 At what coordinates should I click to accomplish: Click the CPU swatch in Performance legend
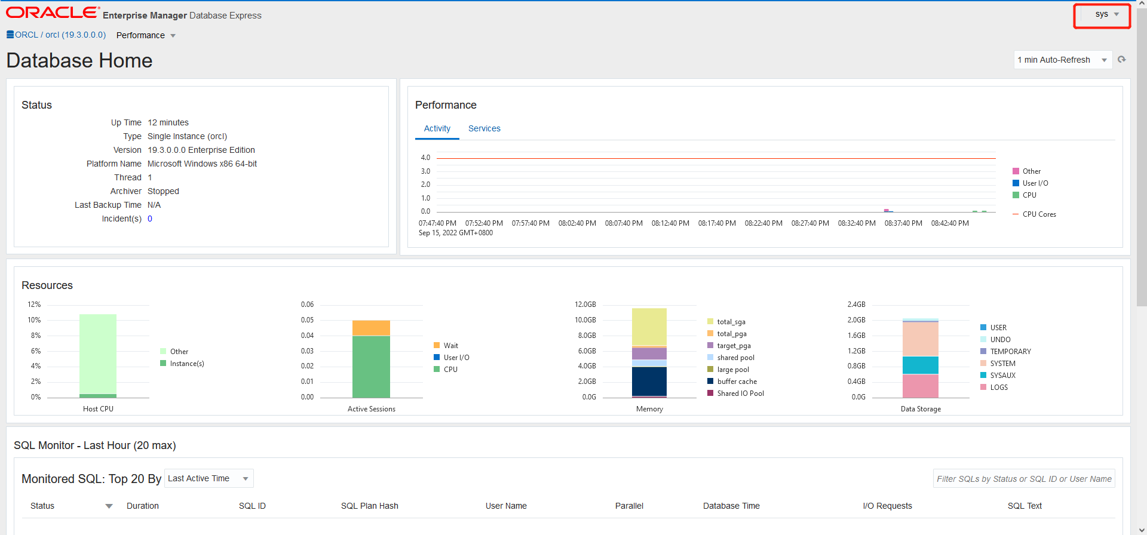tap(1016, 195)
